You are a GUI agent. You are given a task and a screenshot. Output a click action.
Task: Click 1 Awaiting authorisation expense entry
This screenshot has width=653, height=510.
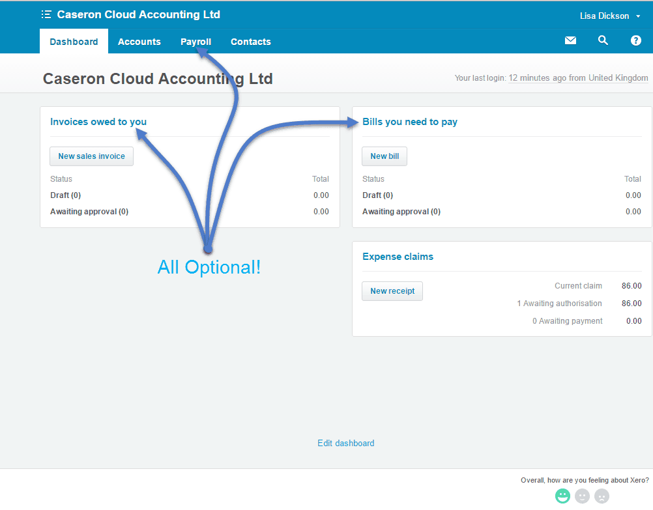click(x=559, y=303)
